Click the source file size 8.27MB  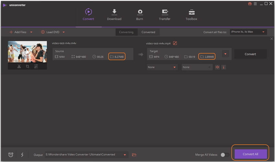click(117, 57)
